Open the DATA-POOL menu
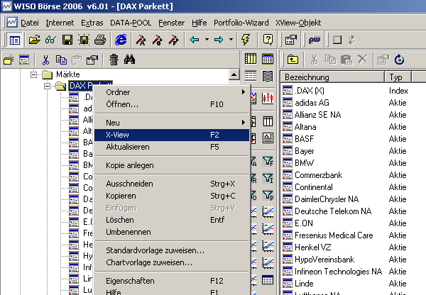The height and width of the screenshot is (295, 426). pyautogui.click(x=131, y=23)
